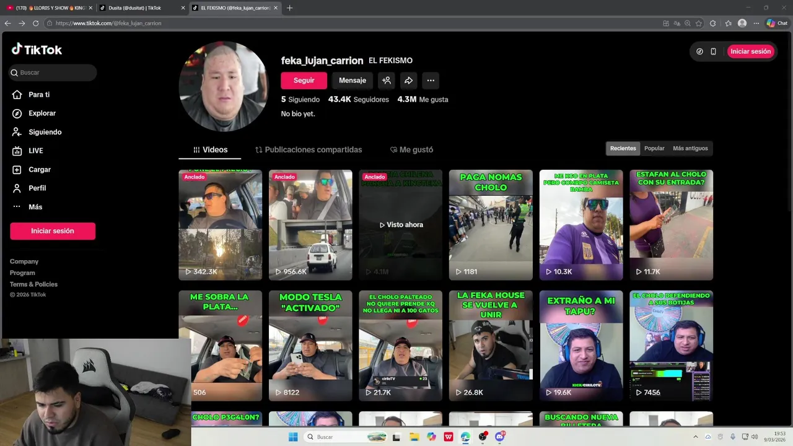This screenshot has width=793, height=446.
Task: Click the share arrow icon on profile
Action: click(x=409, y=81)
